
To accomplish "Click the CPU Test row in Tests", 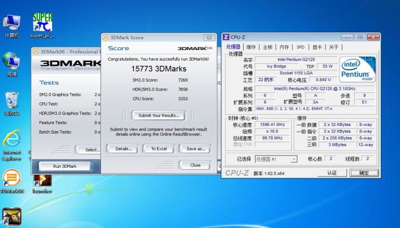I will click(x=70, y=104).
